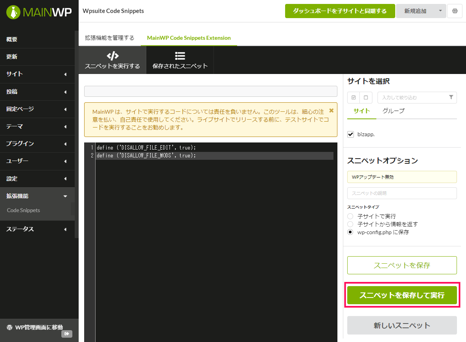Click the 新しいスニペット button

[402, 325]
